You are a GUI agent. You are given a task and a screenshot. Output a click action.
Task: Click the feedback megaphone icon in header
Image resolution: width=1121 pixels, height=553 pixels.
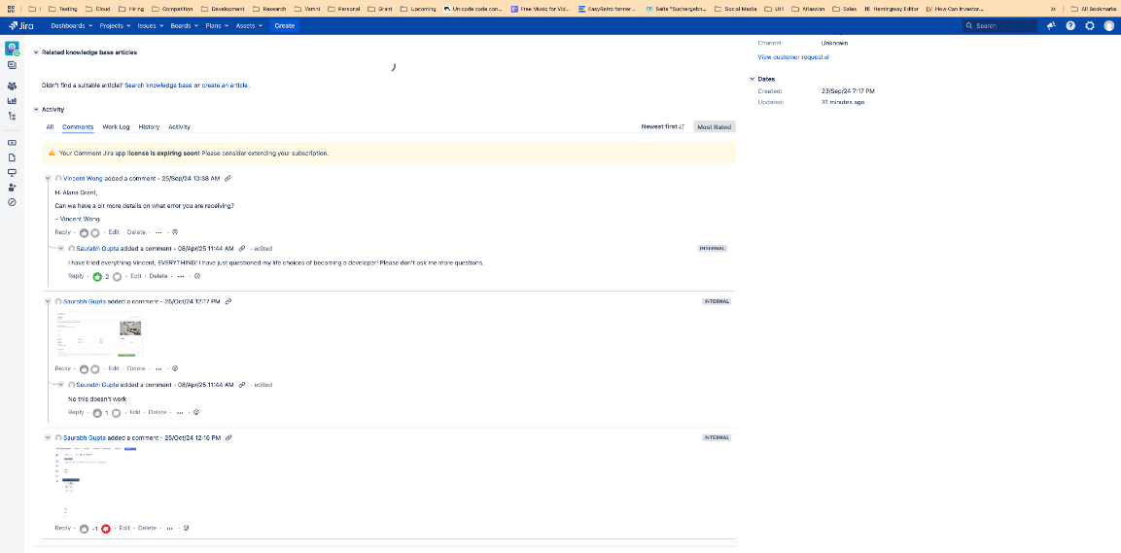(1051, 25)
